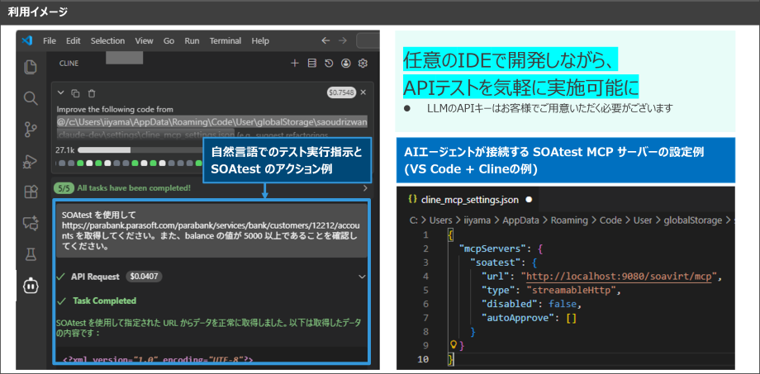The width and height of the screenshot is (760, 374).
Task: Click the "mcpServers" key on line 2
Action: pyautogui.click(x=493, y=249)
